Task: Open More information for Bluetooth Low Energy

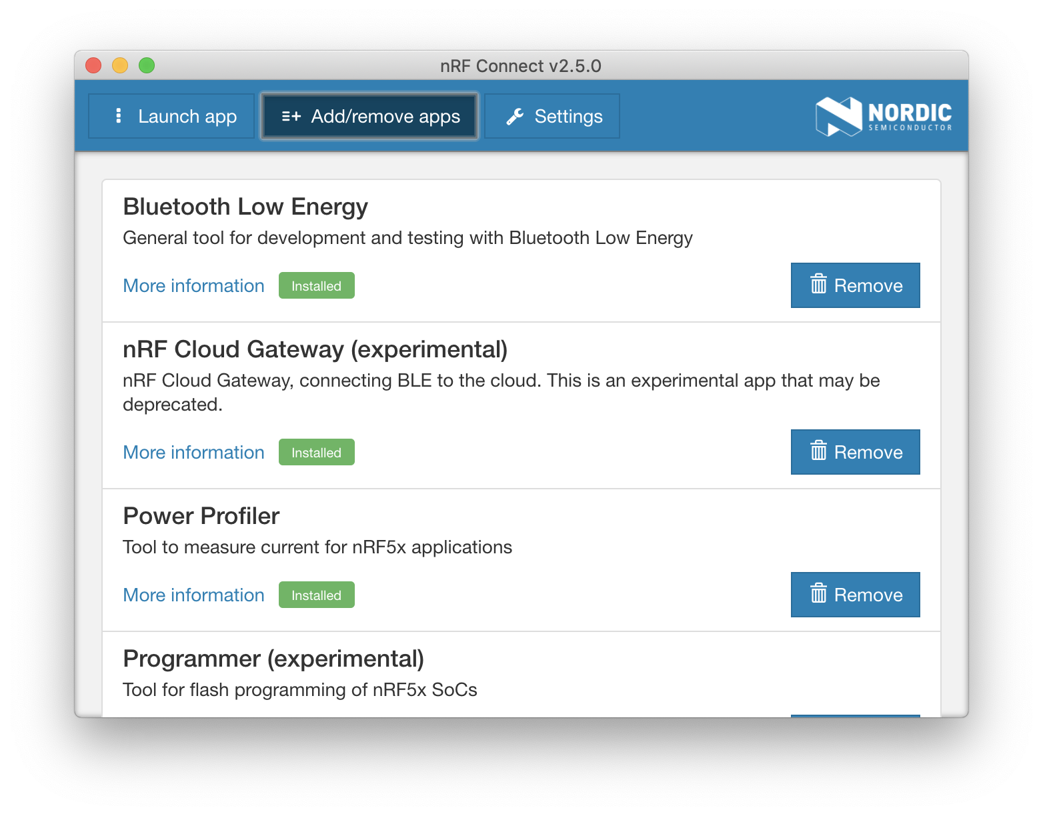Action: (194, 286)
